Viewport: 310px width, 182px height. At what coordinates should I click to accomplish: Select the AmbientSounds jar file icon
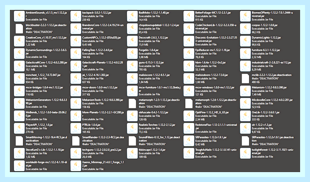tap(19, 16)
